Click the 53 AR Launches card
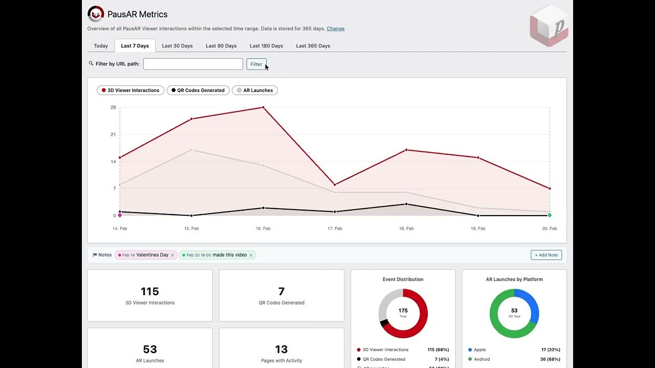This screenshot has width=655, height=368. click(150, 348)
